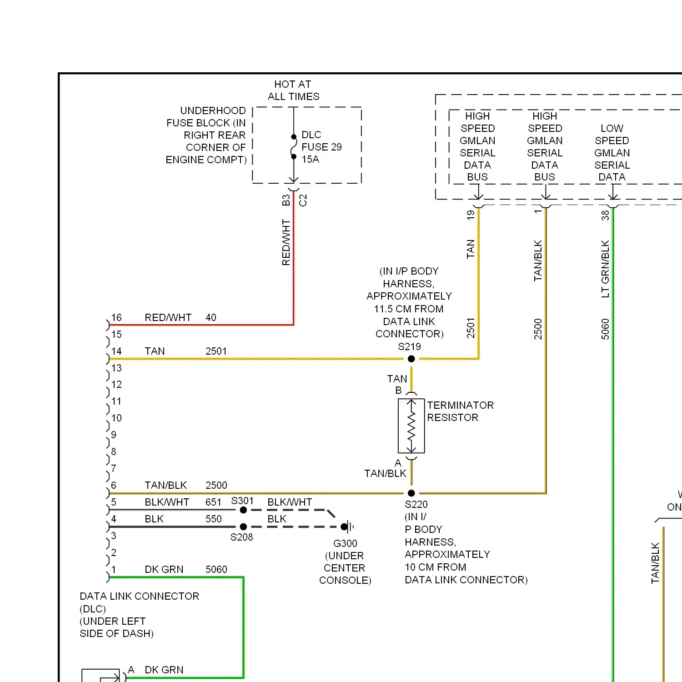This screenshot has height=682, width=682.
Task: Click 'G300 (UNDER CENTER CONSOLE)' ground label
Action: (345, 562)
